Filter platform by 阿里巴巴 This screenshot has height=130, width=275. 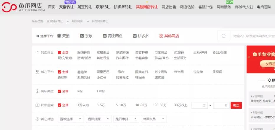pyautogui.click(x=103, y=72)
